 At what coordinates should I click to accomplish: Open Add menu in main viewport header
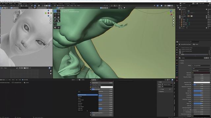click(x=75, y=6)
